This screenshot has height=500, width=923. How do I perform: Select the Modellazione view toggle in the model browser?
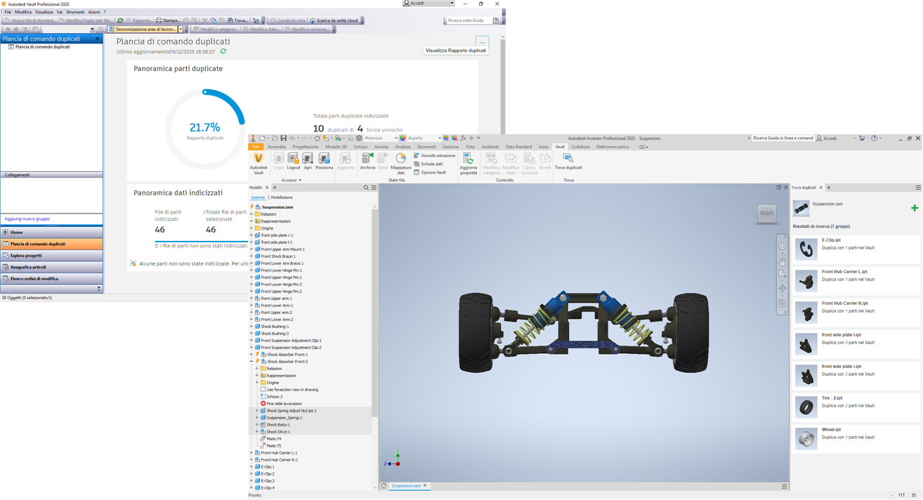(x=282, y=197)
